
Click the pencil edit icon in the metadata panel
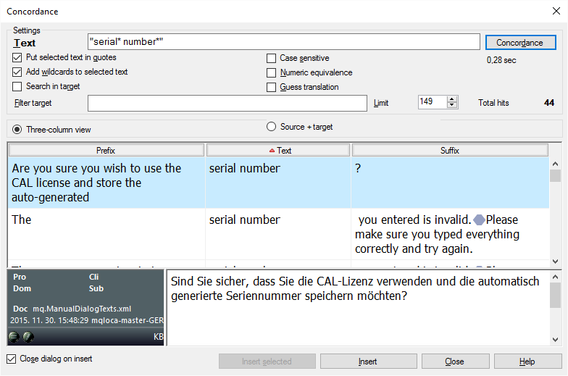29,337
